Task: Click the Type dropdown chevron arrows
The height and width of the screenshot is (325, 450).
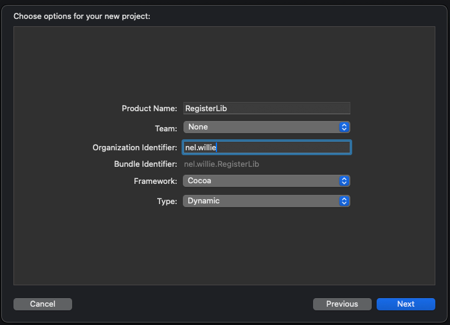Action: coord(344,201)
